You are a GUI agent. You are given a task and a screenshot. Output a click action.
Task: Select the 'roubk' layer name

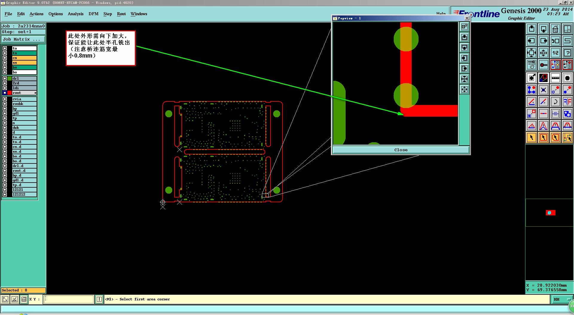tap(24, 104)
